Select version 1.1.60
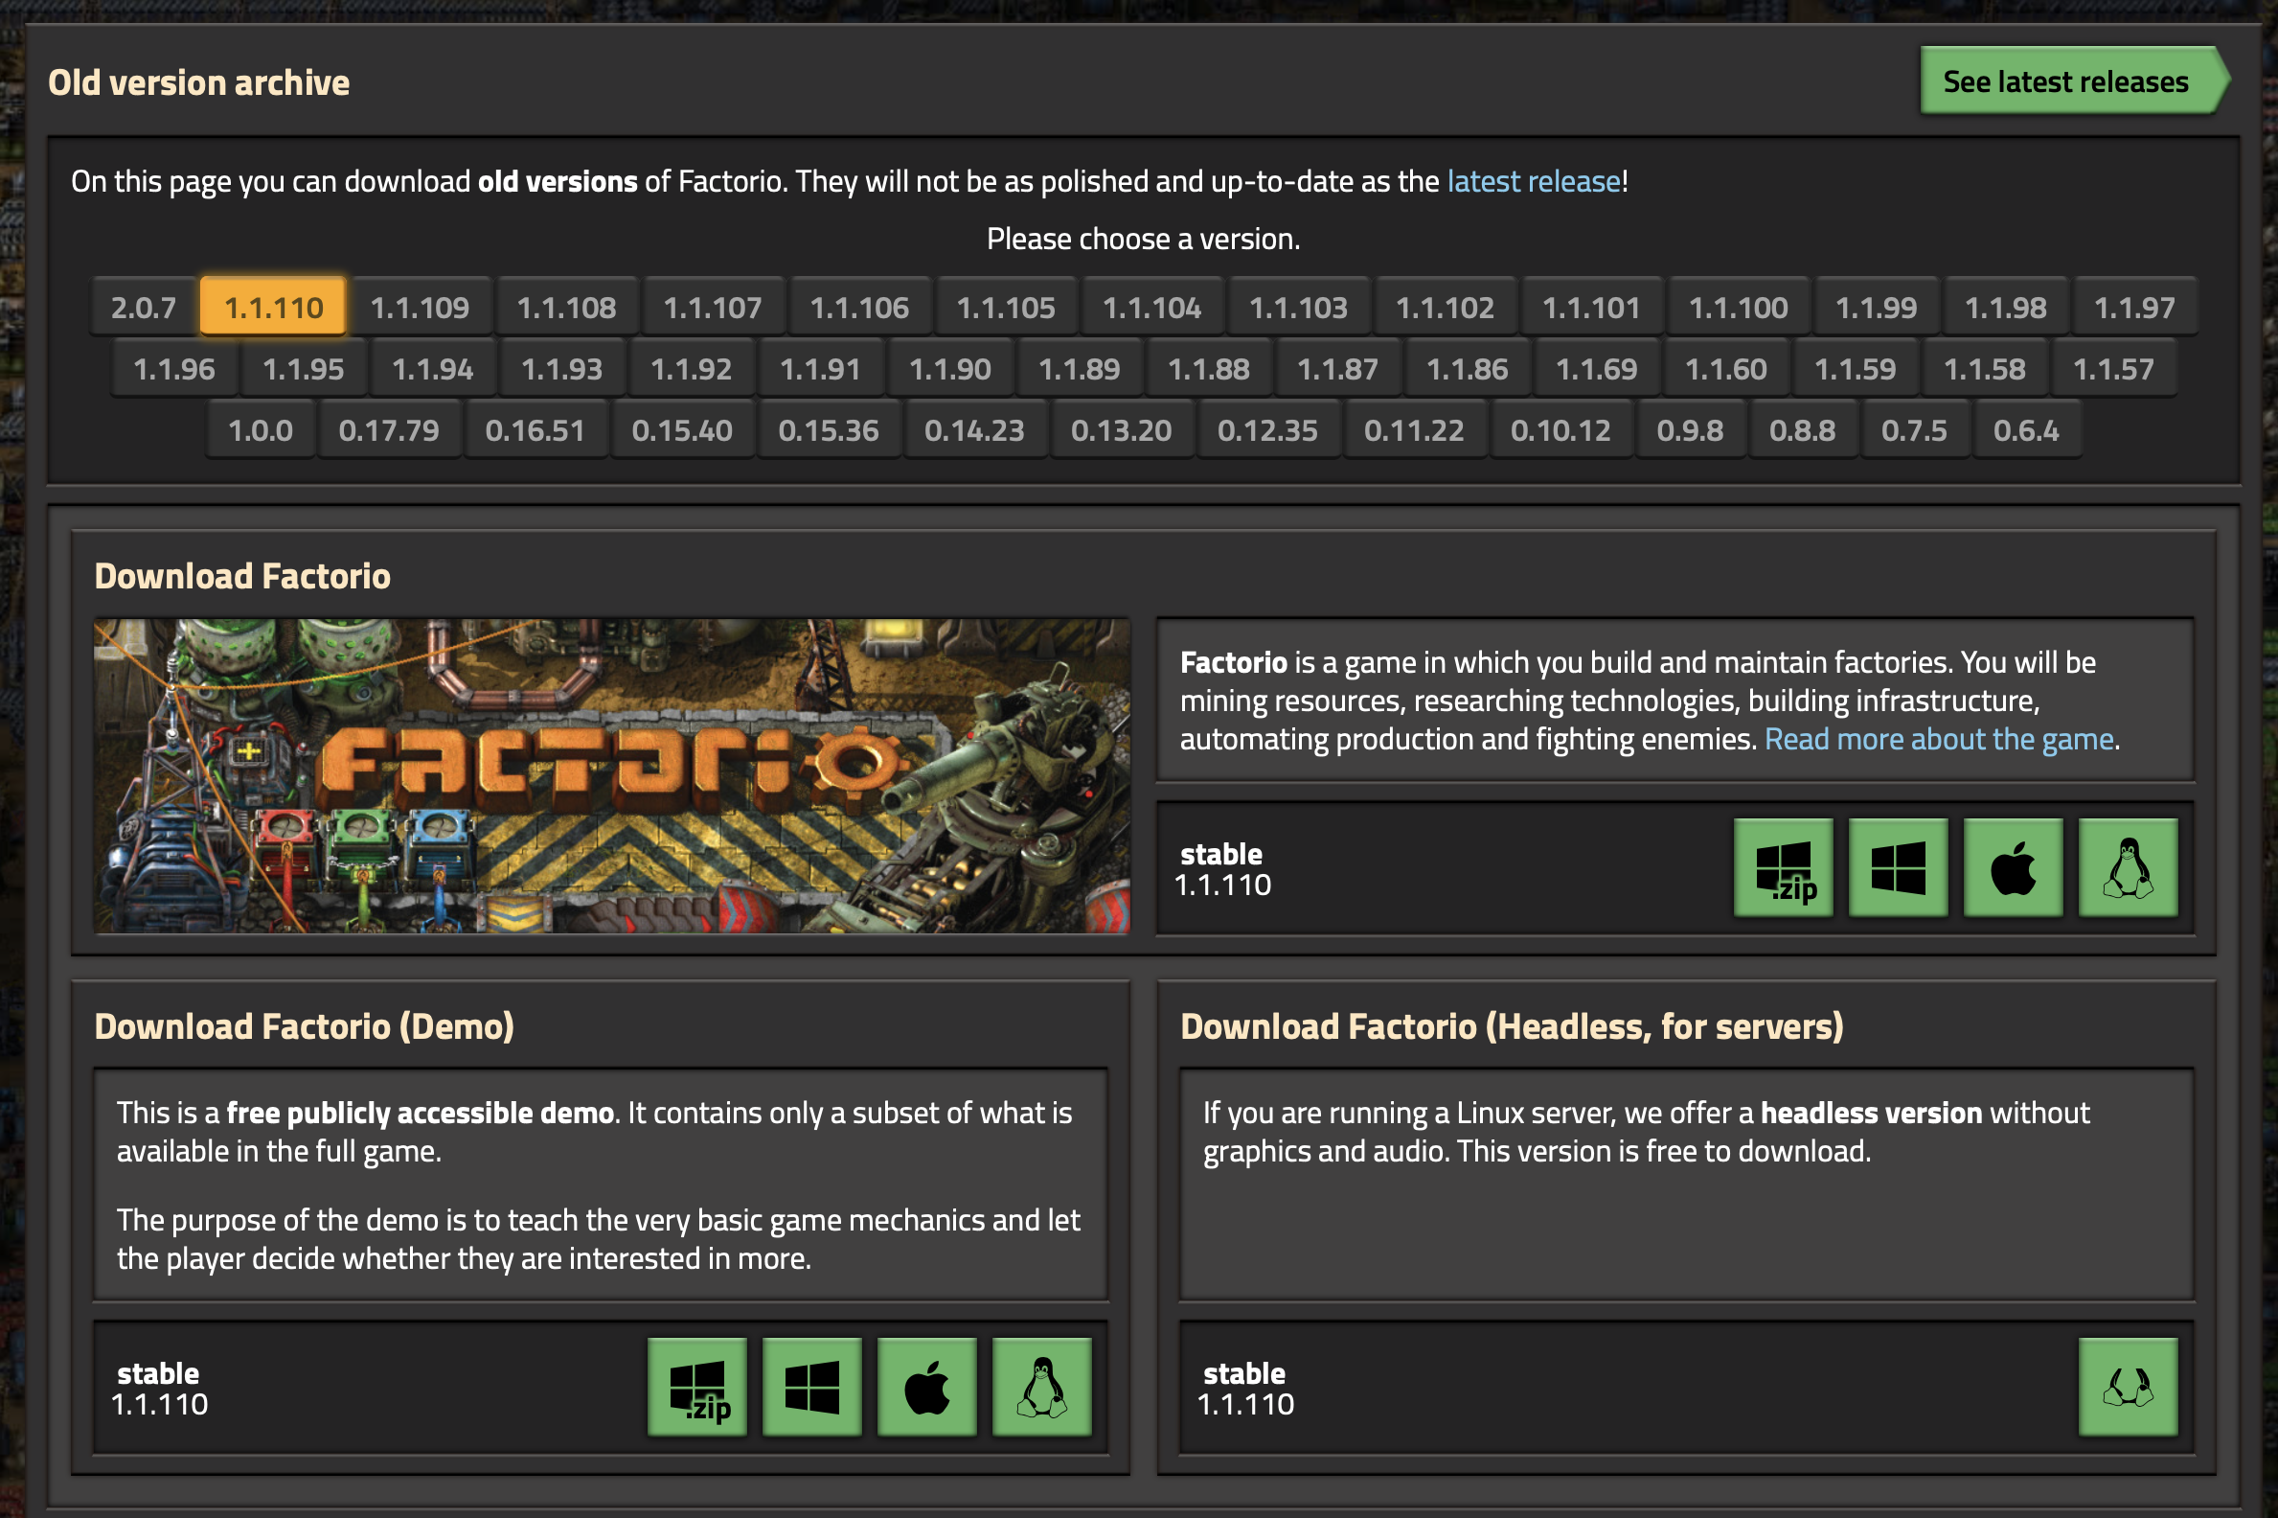 pyautogui.click(x=1725, y=368)
